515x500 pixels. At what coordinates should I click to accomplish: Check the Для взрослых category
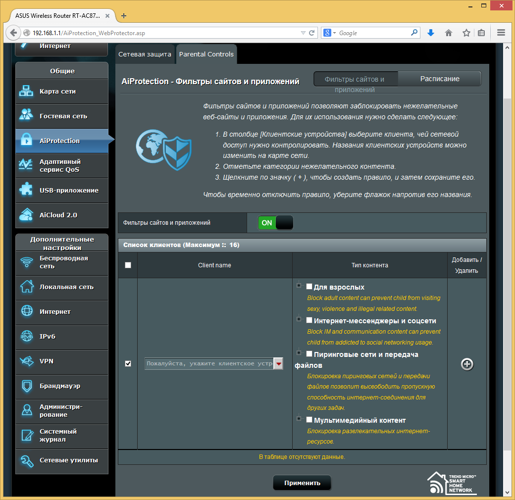click(309, 286)
